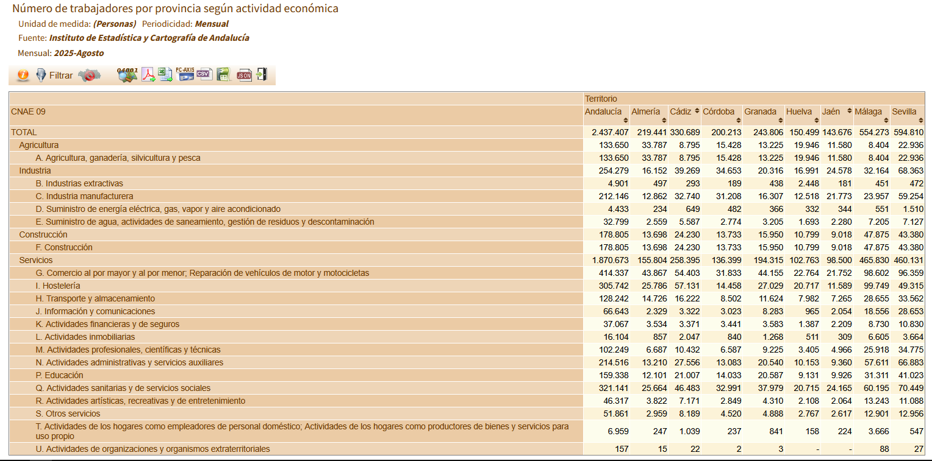Click the crossed-out Andalucía map icon
The image size is (932, 461).
click(90, 76)
